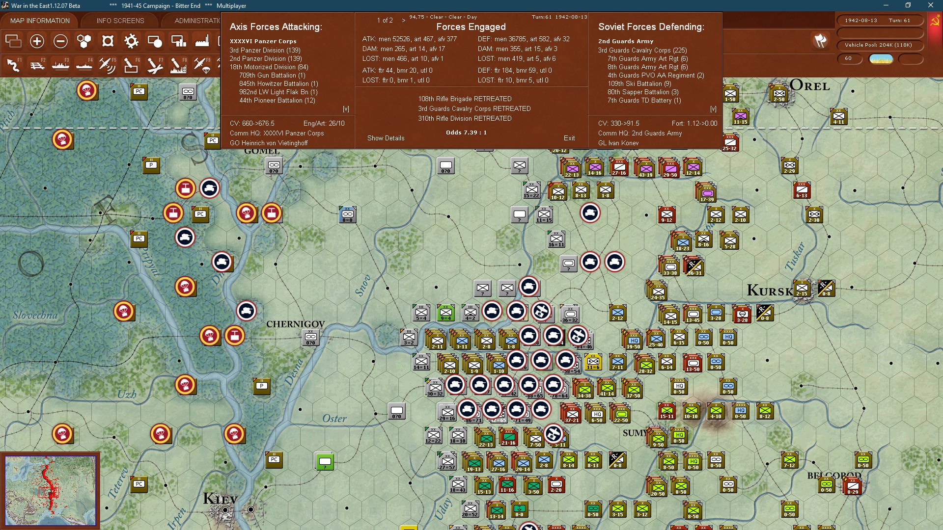Click the zoom out minus icon

pyautogui.click(x=60, y=41)
